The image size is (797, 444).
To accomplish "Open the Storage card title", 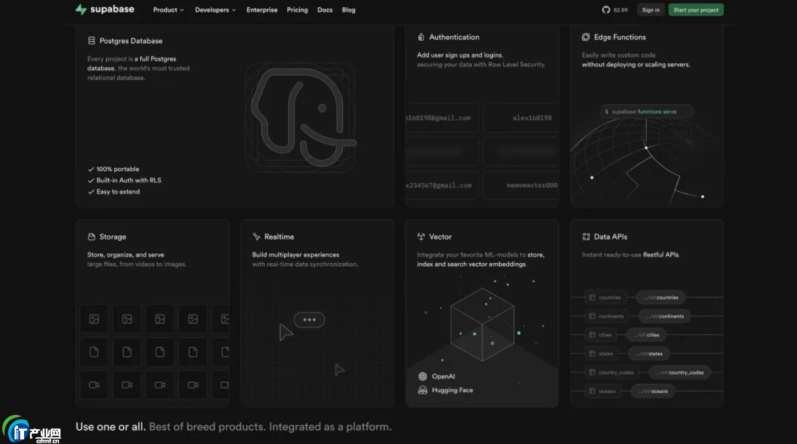I will (113, 237).
